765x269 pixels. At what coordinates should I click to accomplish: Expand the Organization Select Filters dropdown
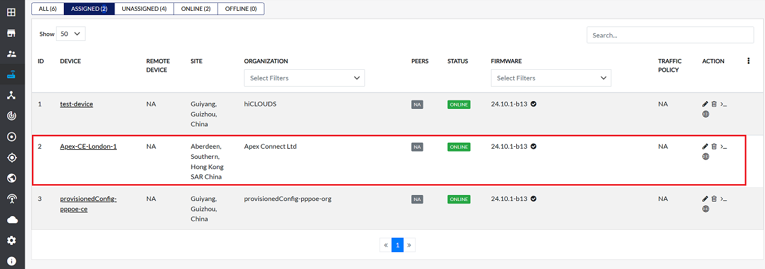click(x=304, y=78)
